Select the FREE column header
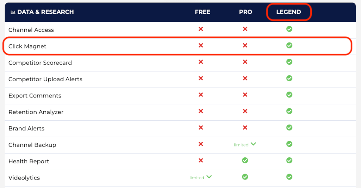This screenshot has height=188, width=361. coord(202,12)
